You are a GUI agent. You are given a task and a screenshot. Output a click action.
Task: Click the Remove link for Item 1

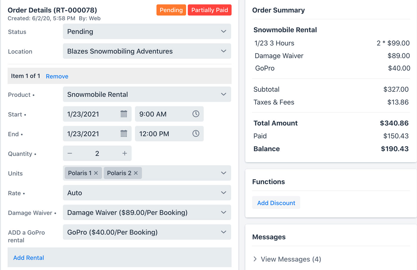[x=57, y=76]
